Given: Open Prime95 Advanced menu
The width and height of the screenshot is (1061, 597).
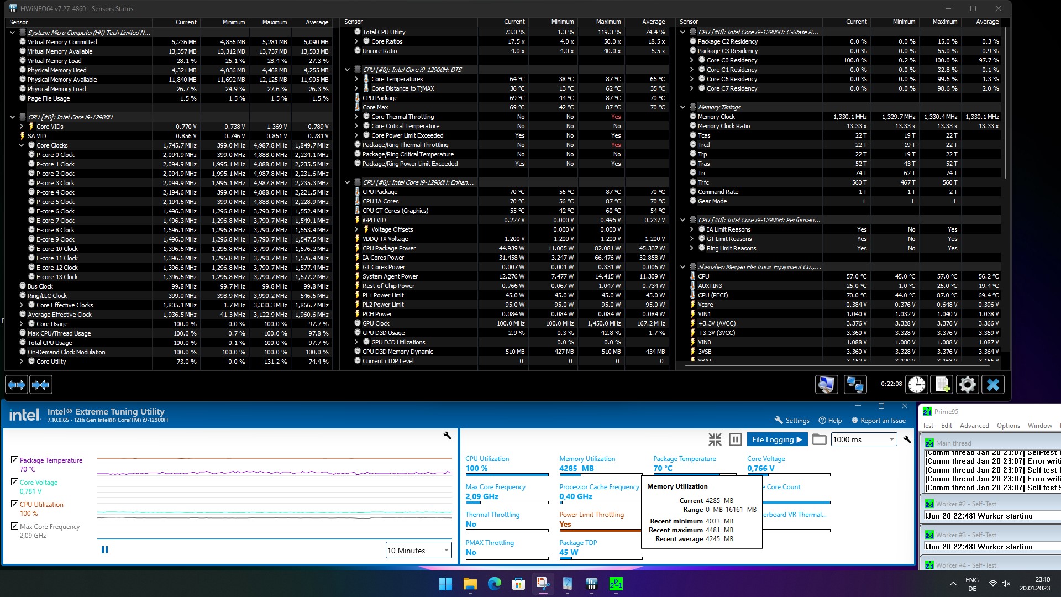Looking at the screenshot, I should click(x=974, y=426).
